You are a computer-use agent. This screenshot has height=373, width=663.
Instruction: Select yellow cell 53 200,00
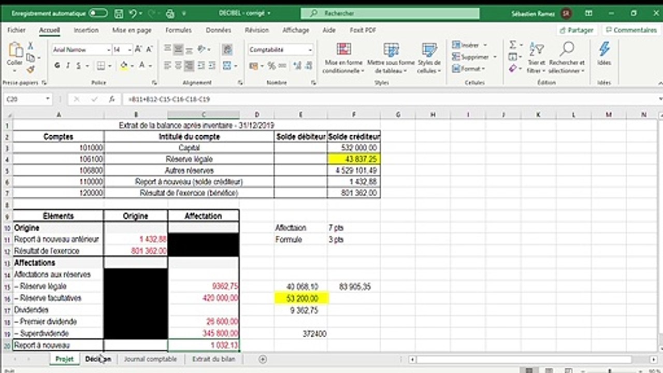tap(301, 298)
